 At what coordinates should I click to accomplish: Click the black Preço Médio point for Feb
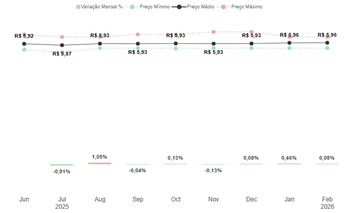coord(327,43)
